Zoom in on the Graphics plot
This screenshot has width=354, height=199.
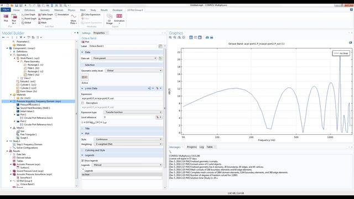170,38
